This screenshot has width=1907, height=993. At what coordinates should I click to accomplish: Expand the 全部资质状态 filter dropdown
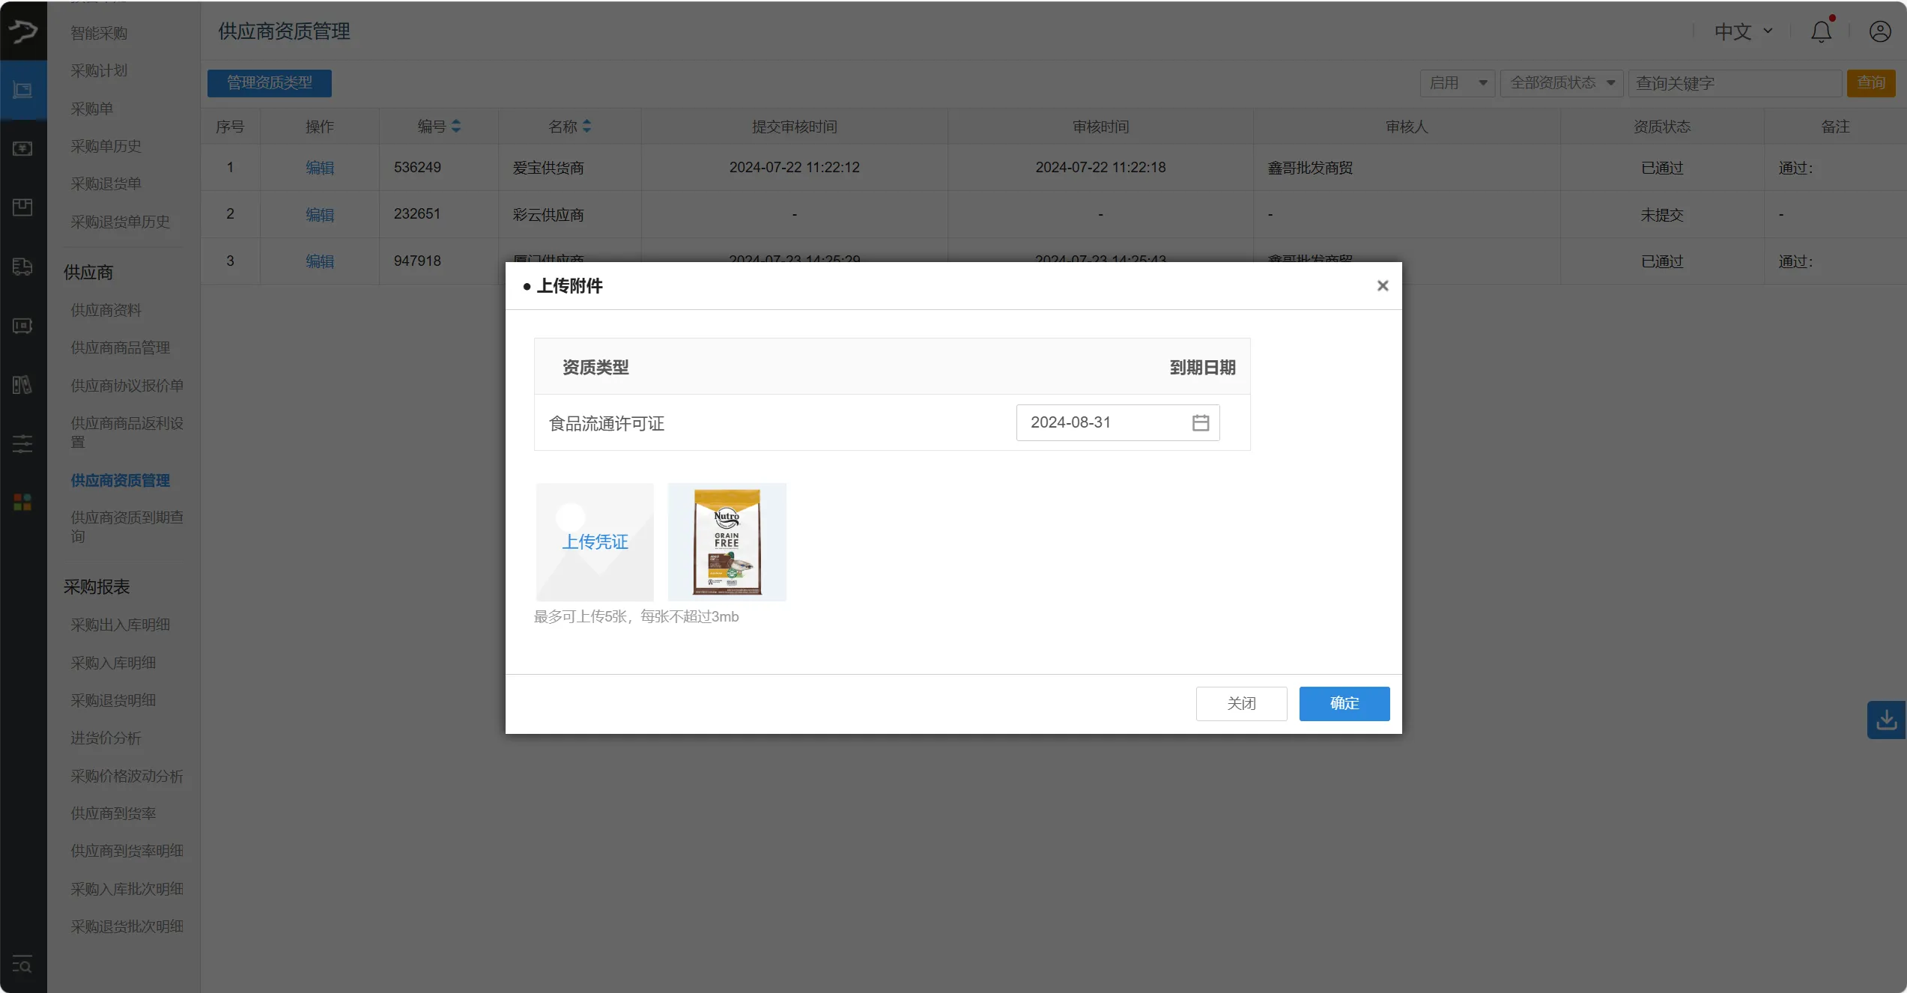click(x=1561, y=83)
